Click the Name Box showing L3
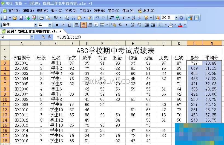Viewport: 224px width, 145px height. [x=15, y=37]
